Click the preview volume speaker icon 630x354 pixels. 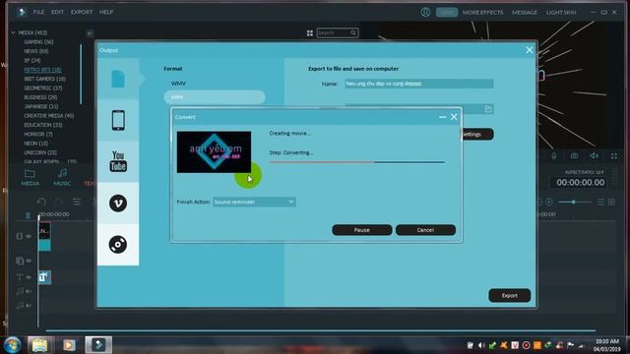click(594, 155)
